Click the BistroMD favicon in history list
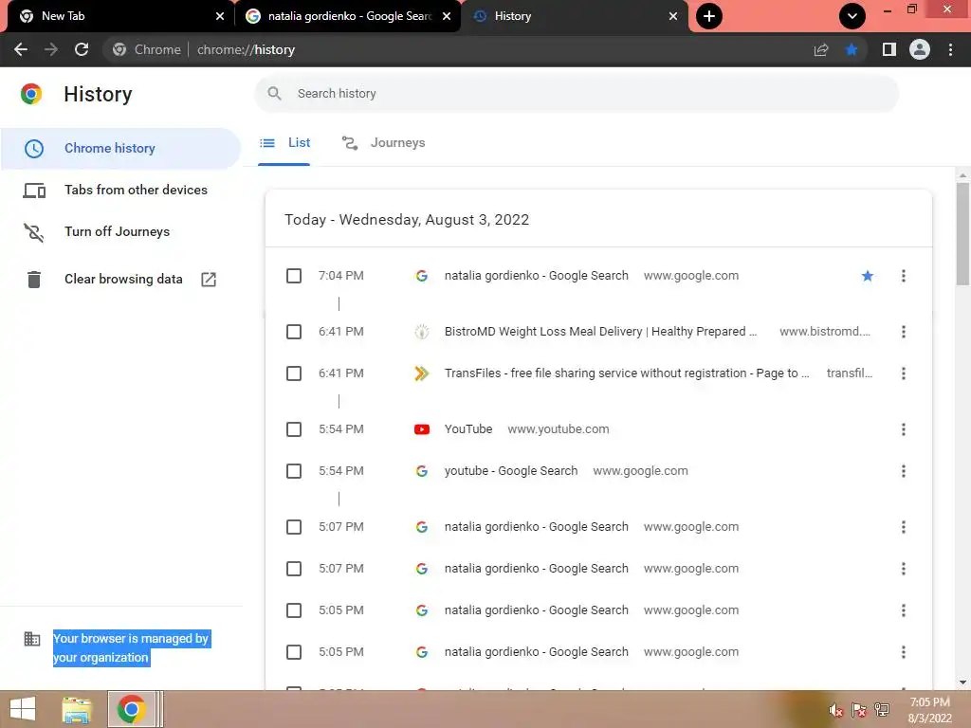Screen dimensions: 971x728 click(x=422, y=332)
